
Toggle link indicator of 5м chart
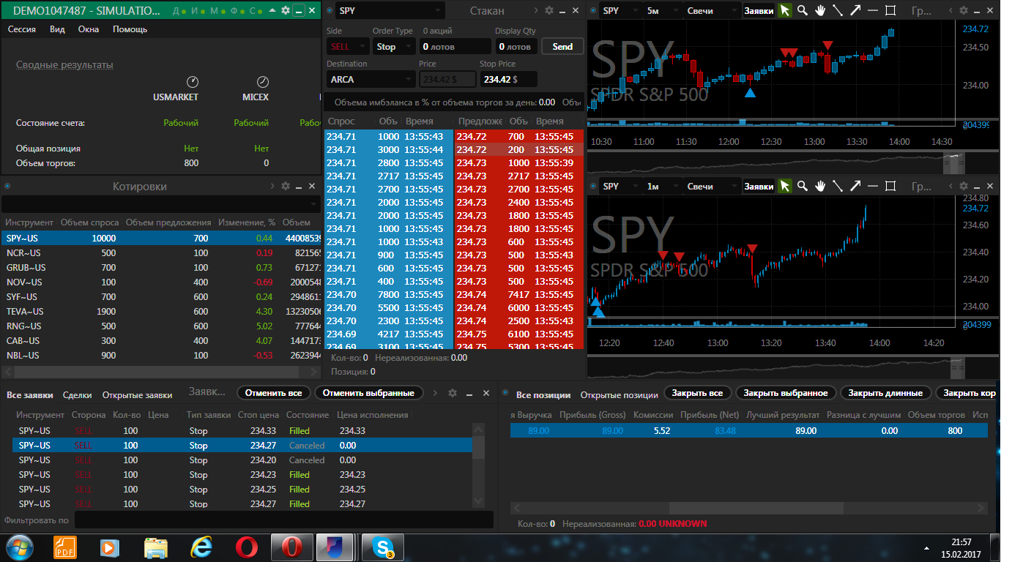pos(592,10)
